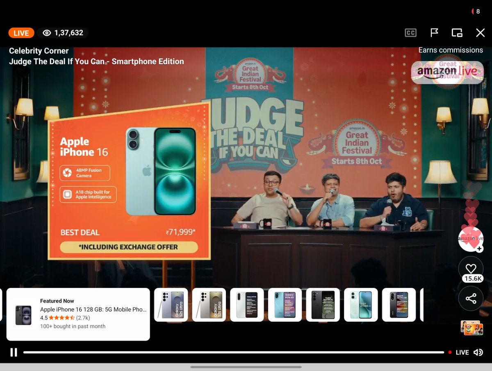The width and height of the screenshot is (492, 371).
Task: Click the orange LIVE badge at top
Action: click(21, 33)
